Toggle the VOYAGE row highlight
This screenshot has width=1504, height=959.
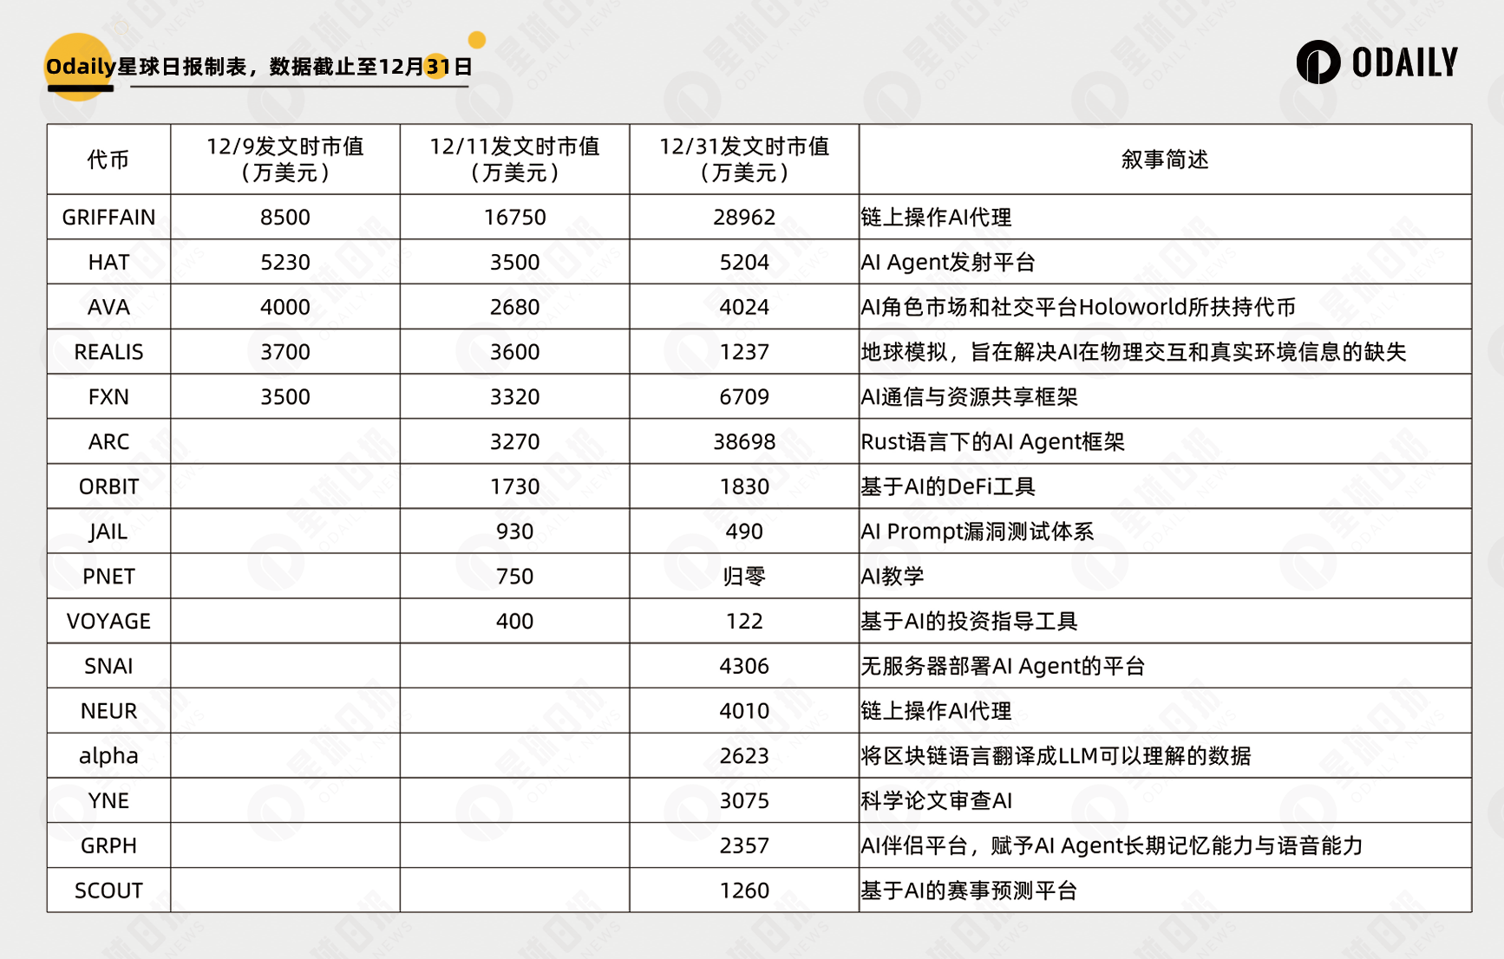108,621
